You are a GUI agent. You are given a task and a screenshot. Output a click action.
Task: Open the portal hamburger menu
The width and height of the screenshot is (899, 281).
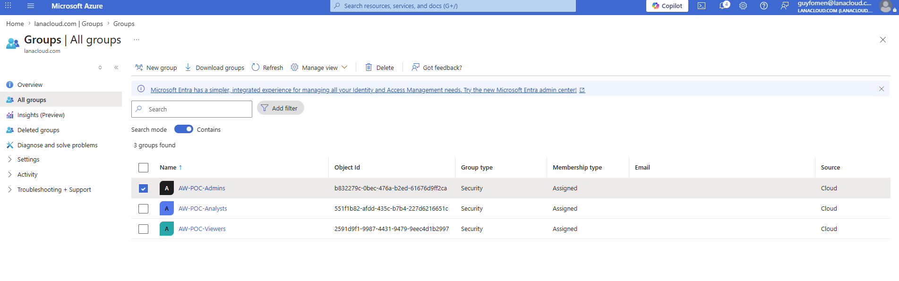31,6
